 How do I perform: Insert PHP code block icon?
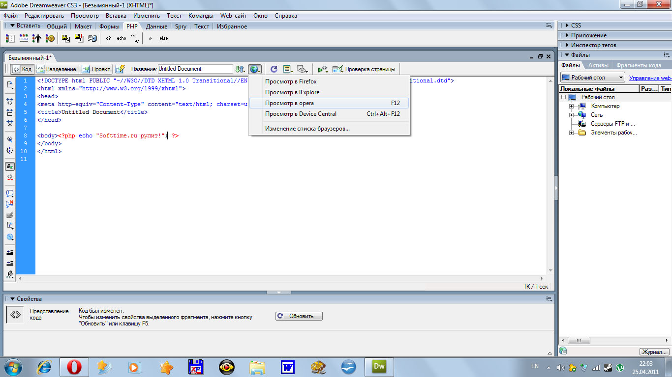click(108, 38)
